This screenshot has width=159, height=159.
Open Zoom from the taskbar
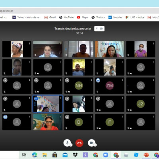(106, 155)
